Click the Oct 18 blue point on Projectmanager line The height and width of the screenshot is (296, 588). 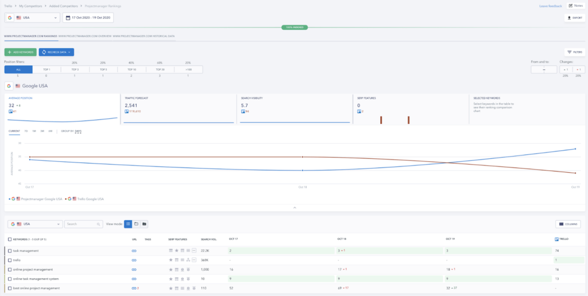point(303,170)
